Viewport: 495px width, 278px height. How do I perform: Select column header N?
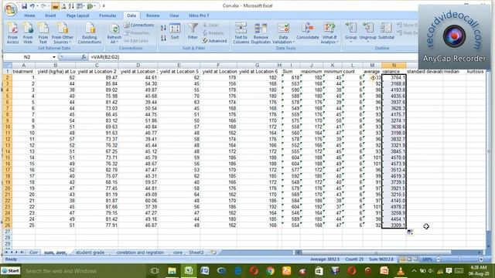(x=394, y=65)
